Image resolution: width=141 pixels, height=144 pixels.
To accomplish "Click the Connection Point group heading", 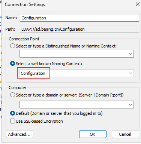I will coord(24,39).
